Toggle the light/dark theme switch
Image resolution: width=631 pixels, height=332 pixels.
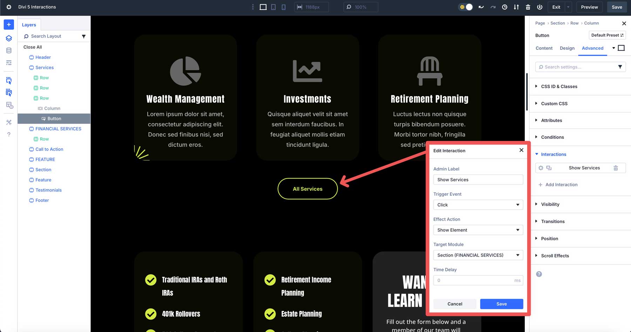[466, 7]
